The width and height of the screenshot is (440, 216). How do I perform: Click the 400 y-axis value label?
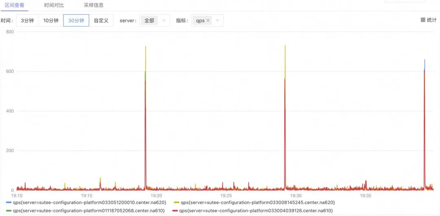point(10,111)
